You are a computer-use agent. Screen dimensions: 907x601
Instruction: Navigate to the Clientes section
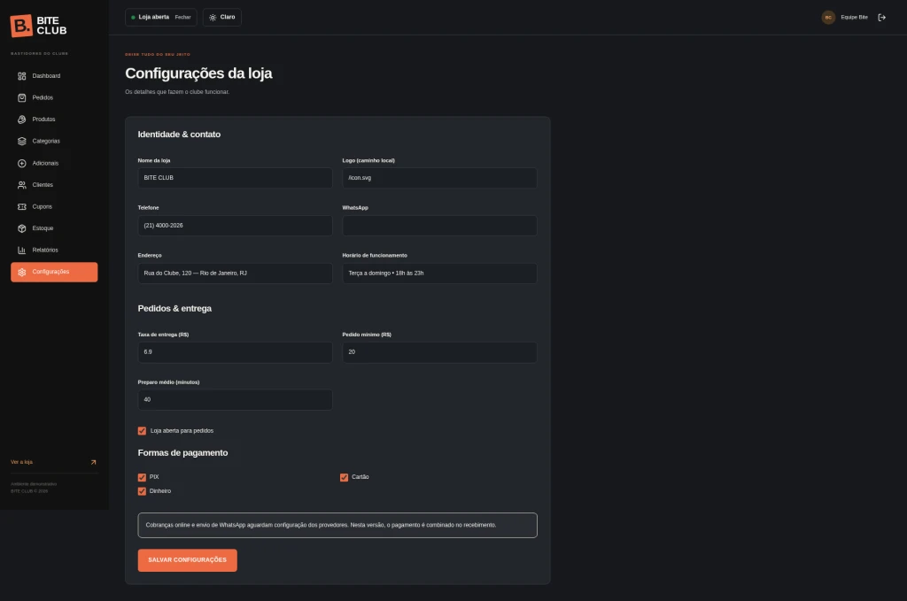54,185
